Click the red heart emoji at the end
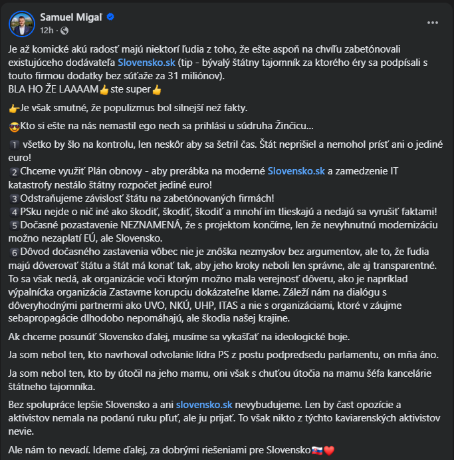This screenshot has width=454, height=460. pyautogui.click(x=328, y=450)
